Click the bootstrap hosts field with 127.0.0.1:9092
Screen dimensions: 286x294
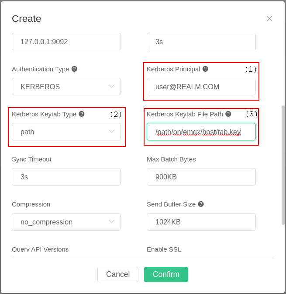tap(66, 42)
